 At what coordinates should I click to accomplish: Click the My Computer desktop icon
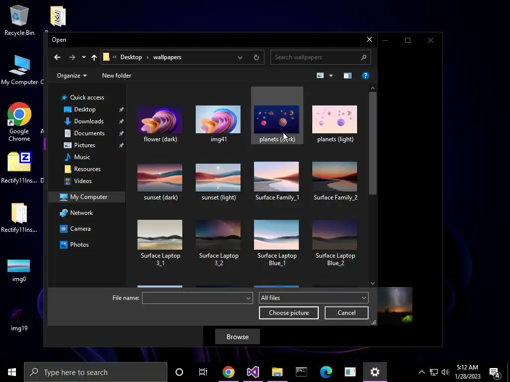coord(19,70)
